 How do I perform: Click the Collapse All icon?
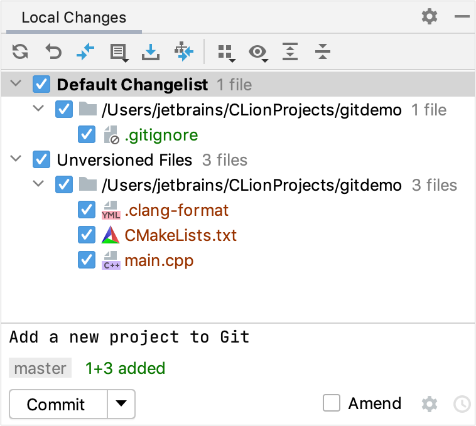point(322,51)
